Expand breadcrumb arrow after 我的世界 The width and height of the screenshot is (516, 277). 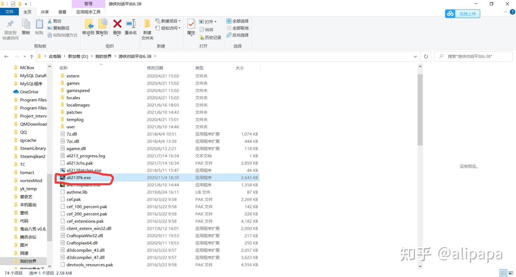[x=115, y=57]
